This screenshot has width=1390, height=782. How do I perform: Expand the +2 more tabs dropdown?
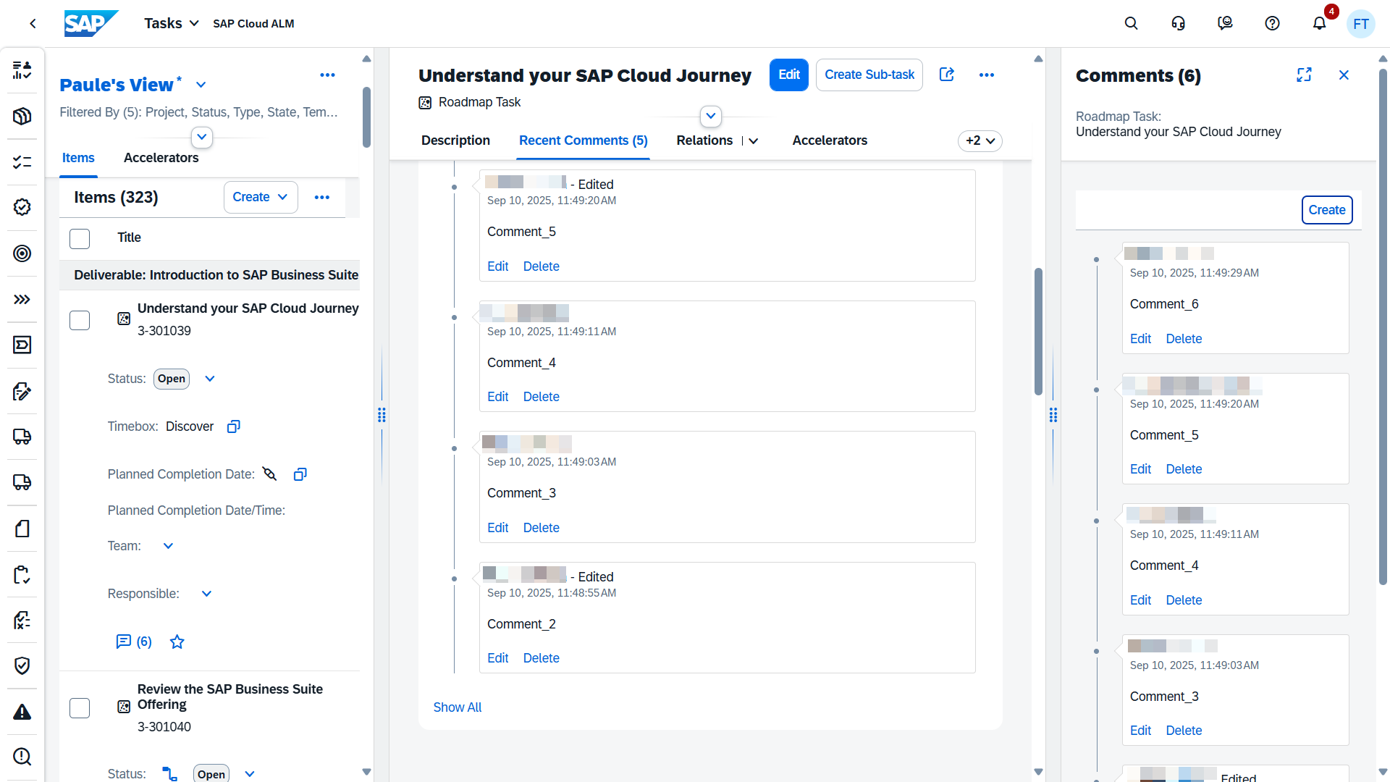click(980, 140)
